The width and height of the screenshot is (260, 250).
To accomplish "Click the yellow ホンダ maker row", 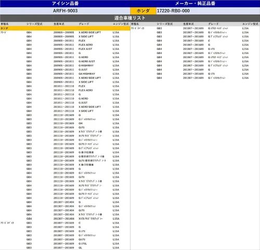I will pos(65,28).
